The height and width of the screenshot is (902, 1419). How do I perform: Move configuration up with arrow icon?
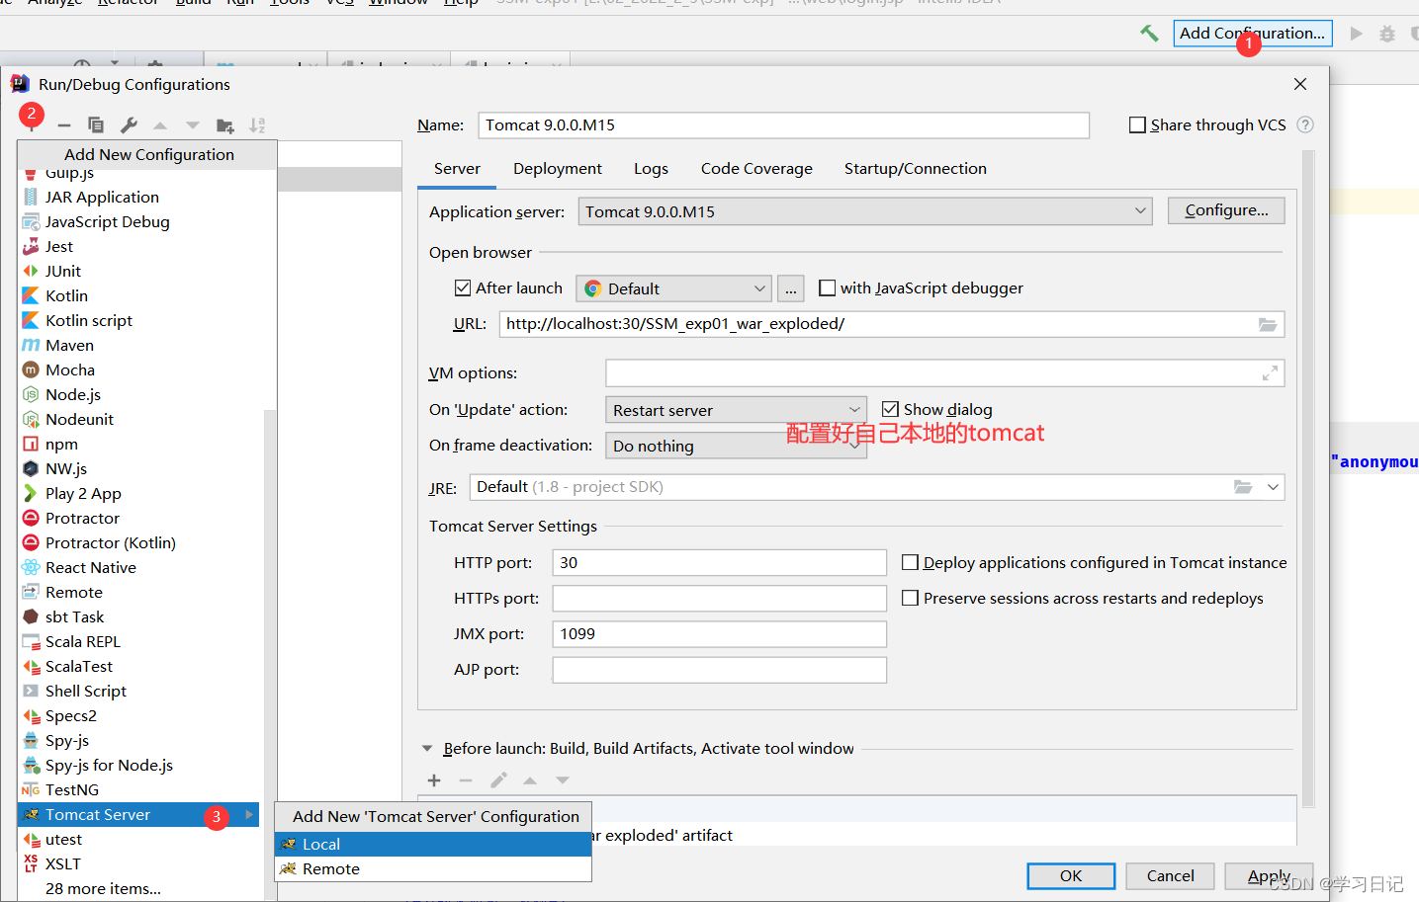160,125
